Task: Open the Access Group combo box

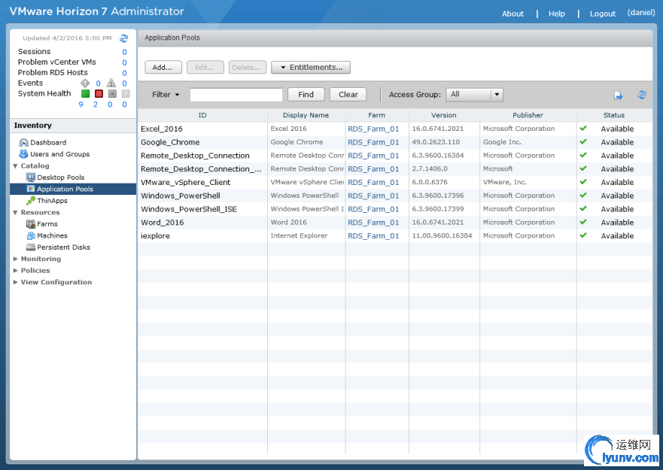Action: (474, 94)
